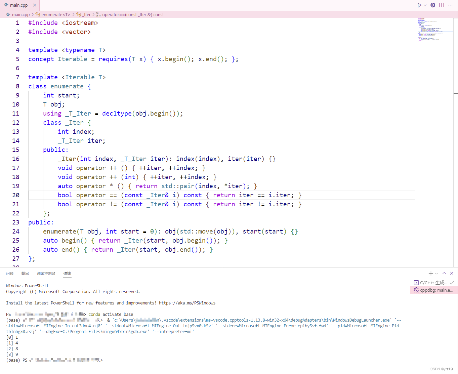Click 'class enumerate' on line 8
The height and width of the screenshot is (374, 458).
click(56, 86)
